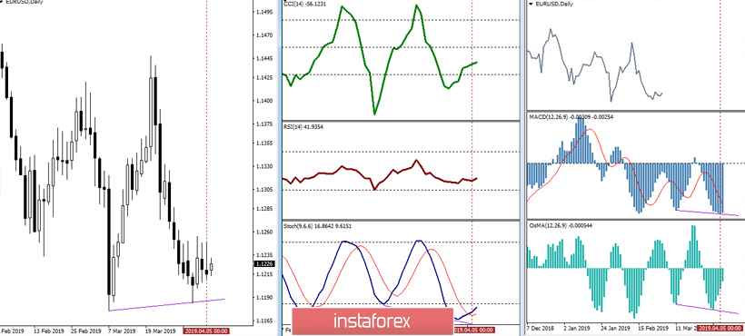Click the 25 Feb 2019 date label
The width and height of the screenshot is (745, 336).
click(x=86, y=331)
